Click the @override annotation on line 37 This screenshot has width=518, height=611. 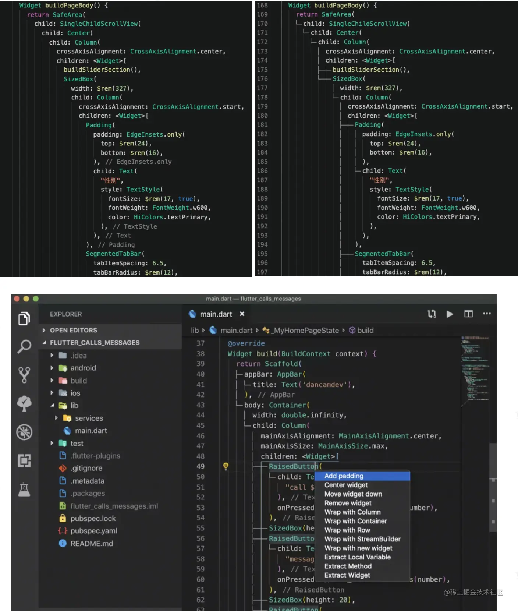246,343
